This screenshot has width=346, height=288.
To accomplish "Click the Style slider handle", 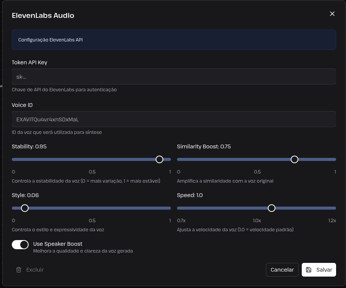I will pyautogui.click(x=25, y=208).
